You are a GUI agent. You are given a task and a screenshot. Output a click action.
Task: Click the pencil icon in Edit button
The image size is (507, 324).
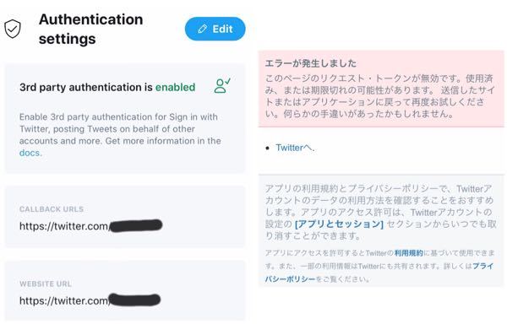[x=203, y=29]
